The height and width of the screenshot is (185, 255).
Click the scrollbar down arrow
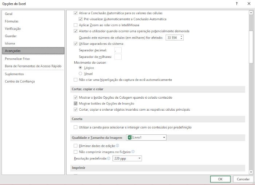251,172
